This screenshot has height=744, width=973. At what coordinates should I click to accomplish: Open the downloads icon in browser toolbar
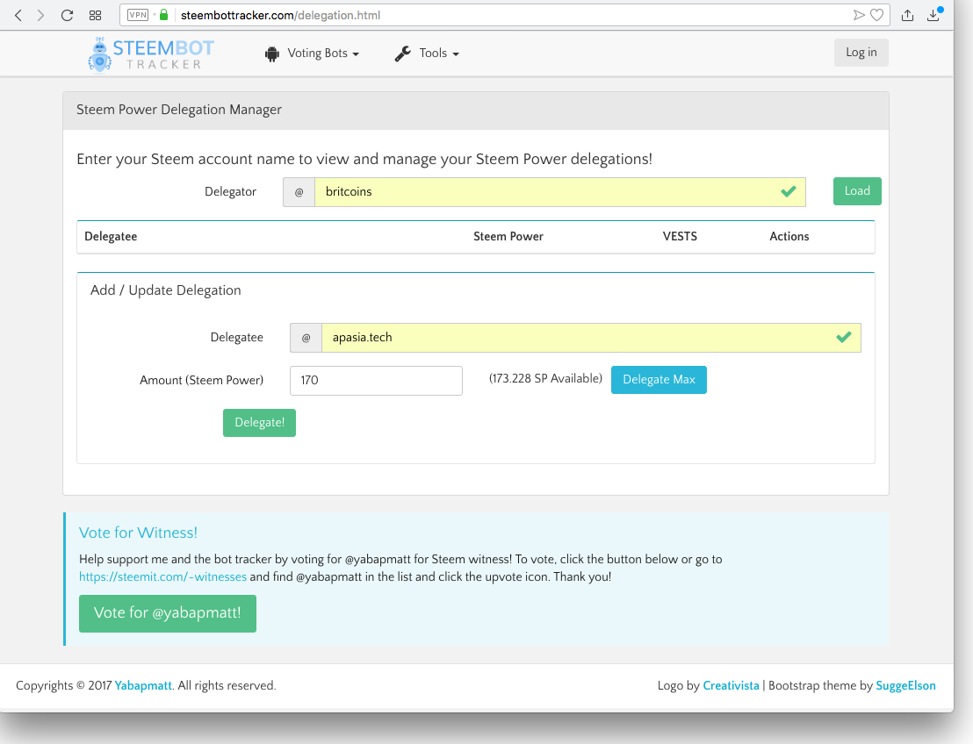click(933, 15)
